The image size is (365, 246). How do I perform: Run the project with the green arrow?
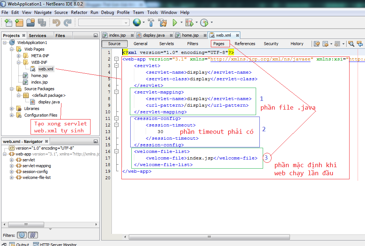click(x=174, y=22)
